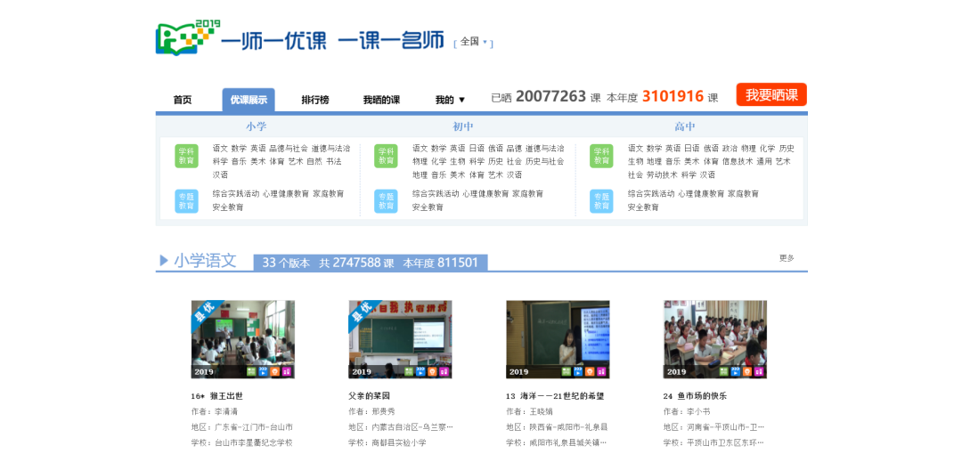
Task: Click blue 专题教育 badge under 小学
Action: 186,201
